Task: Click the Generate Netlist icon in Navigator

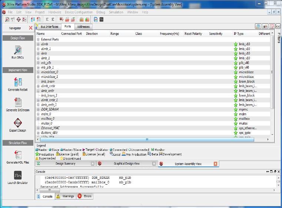Action: pyautogui.click(x=18, y=82)
